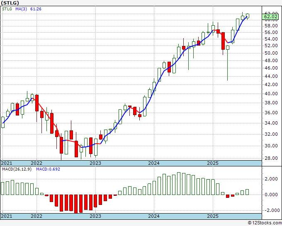Image resolution: width=282 pixels, height=226 pixels.
Task: Select 2024 on the price chart time axis
Action: coord(154,163)
